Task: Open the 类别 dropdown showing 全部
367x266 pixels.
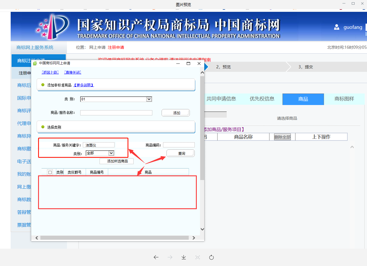Action: pos(100,153)
